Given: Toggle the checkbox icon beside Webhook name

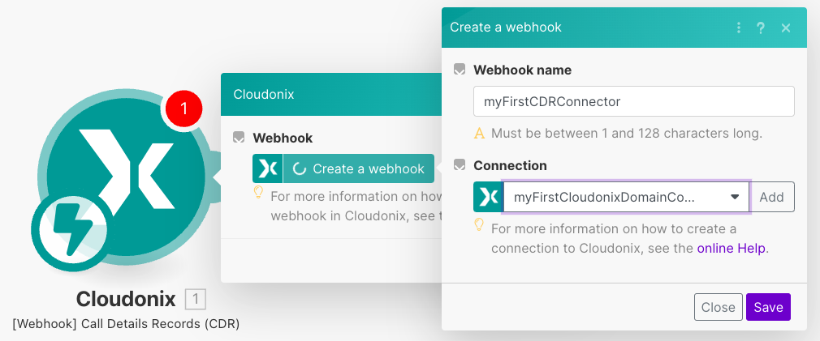Looking at the screenshot, I should (460, 70).
